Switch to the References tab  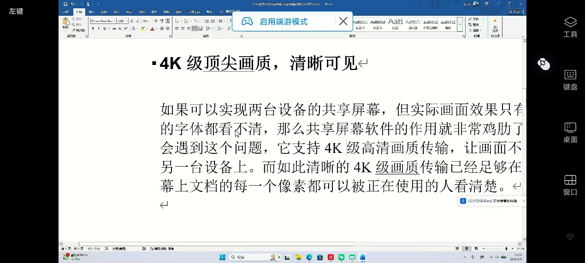click(141, 12)
